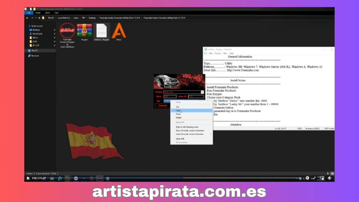This screenshot has width=359, height=202.
Task: Open Notepad Edit menu
Action: pos(211,53)
